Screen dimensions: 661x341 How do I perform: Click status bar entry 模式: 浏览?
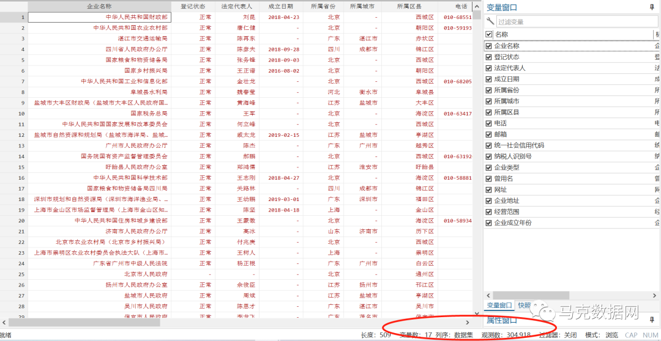[602, 335]
